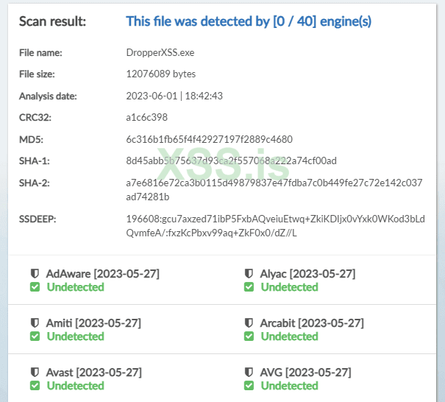Image resolution: width=445 pixels, height=402 pixels.
Task: Click the shield icon beside AVG
Action: click(x=249, y=373)
